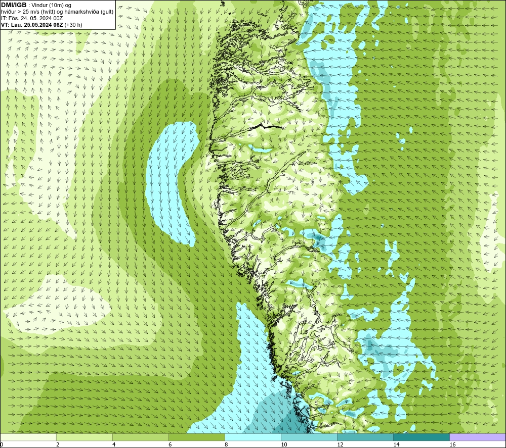This screenshot has height=448, width=506.
Task: Click the 14–16 m/s dark teal legend swatch
Action: click(421, 437)
